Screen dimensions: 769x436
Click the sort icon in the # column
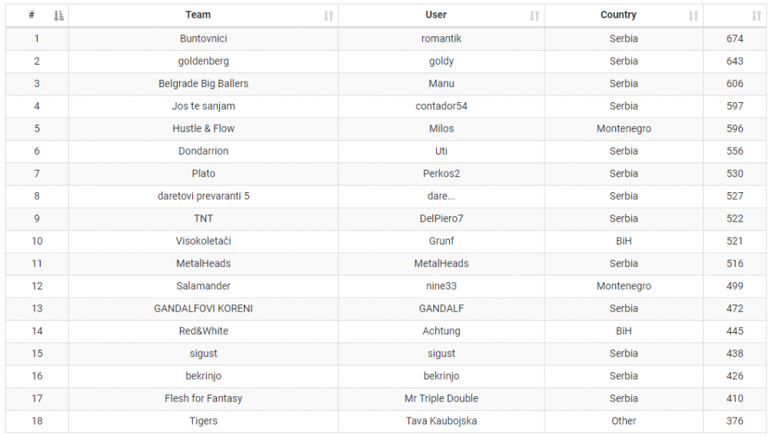[x=59, y=15]
